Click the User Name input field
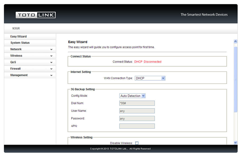Image resolution: width=242 pixels, height=157 pixels. tap(137, 111)
